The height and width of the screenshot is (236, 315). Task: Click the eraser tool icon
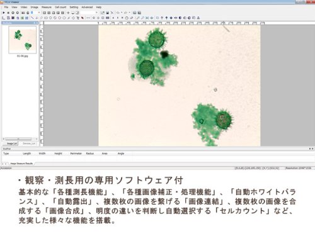coord(132,18)
